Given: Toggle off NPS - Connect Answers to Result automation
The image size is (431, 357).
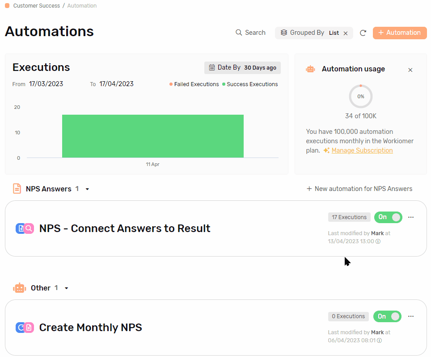Looking at the screenshot, I should 388,217.
